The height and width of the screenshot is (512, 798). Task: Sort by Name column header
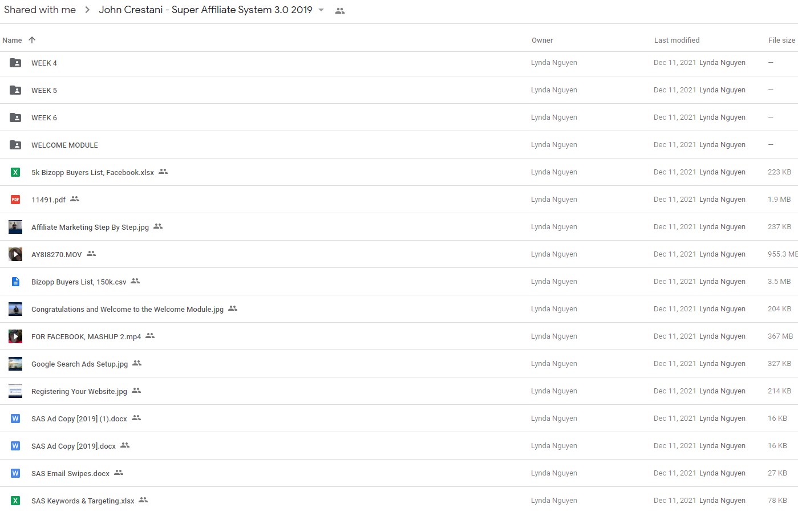[x=12, y=40]
